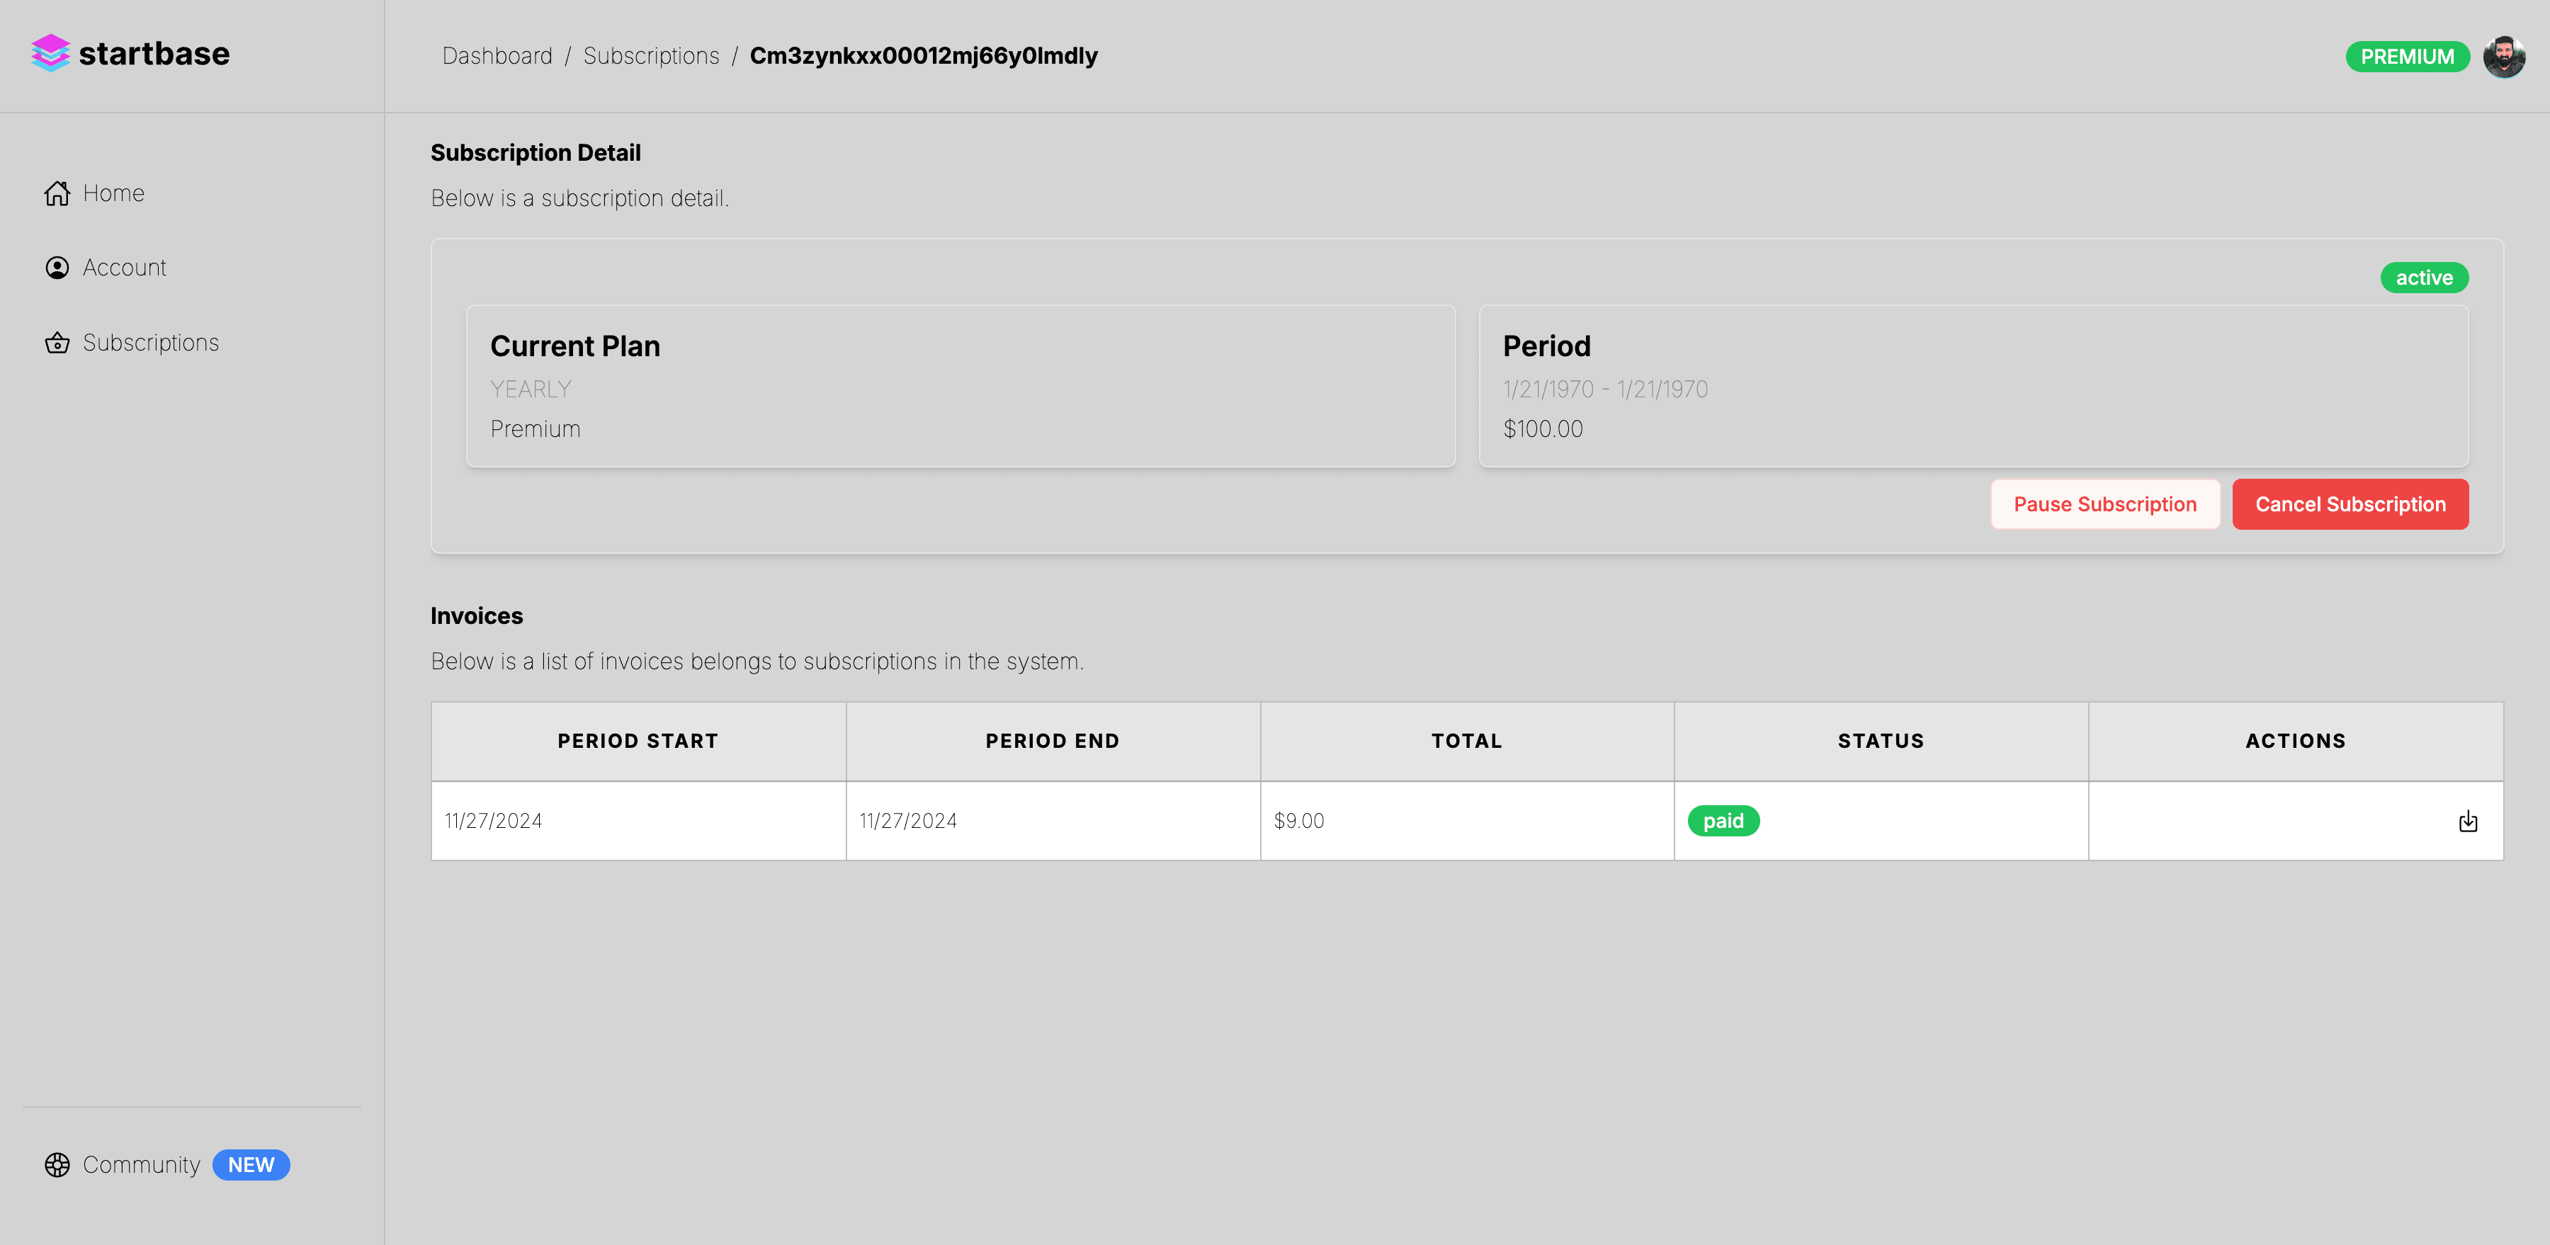The width and height of the screenshot is (2550, 1245).
Task: Expand the Subscriptions breadcrumb link
Action: [652, 55]
